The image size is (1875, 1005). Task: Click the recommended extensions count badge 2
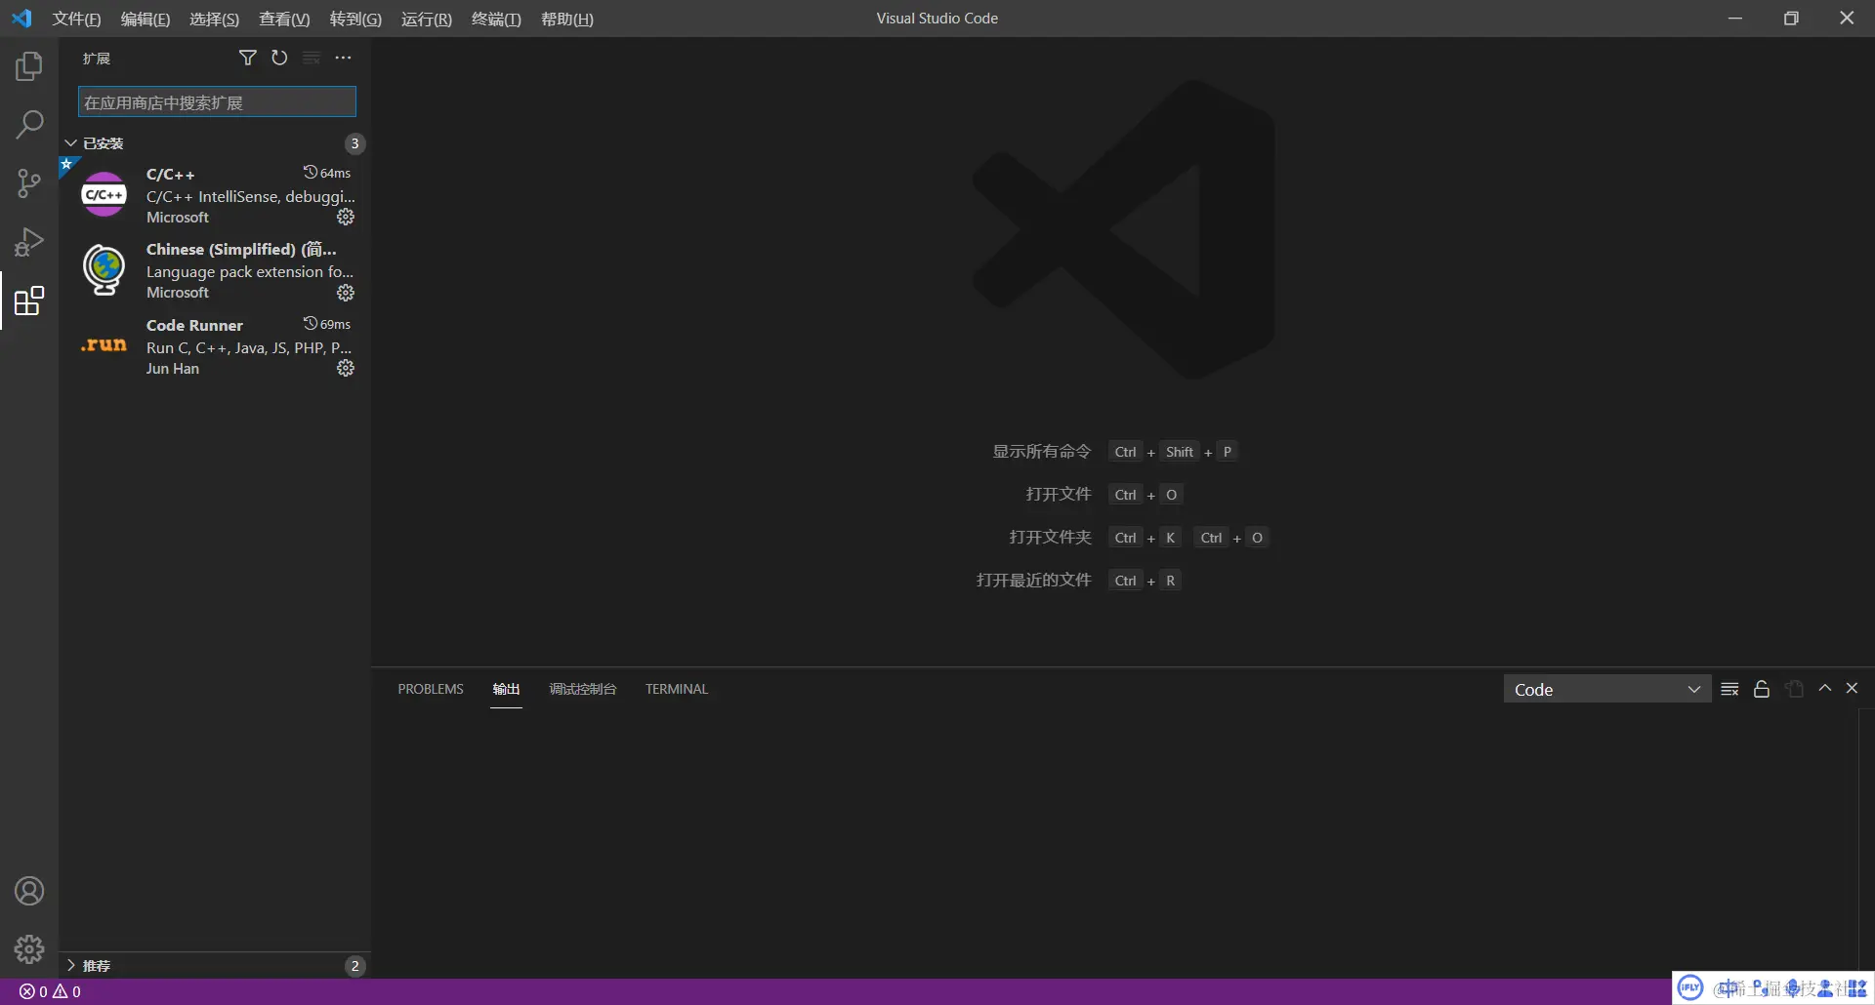click(x=354, y=966)
